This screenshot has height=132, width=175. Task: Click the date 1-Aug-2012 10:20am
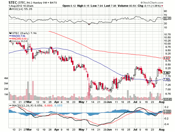click(x=21, y=6)
